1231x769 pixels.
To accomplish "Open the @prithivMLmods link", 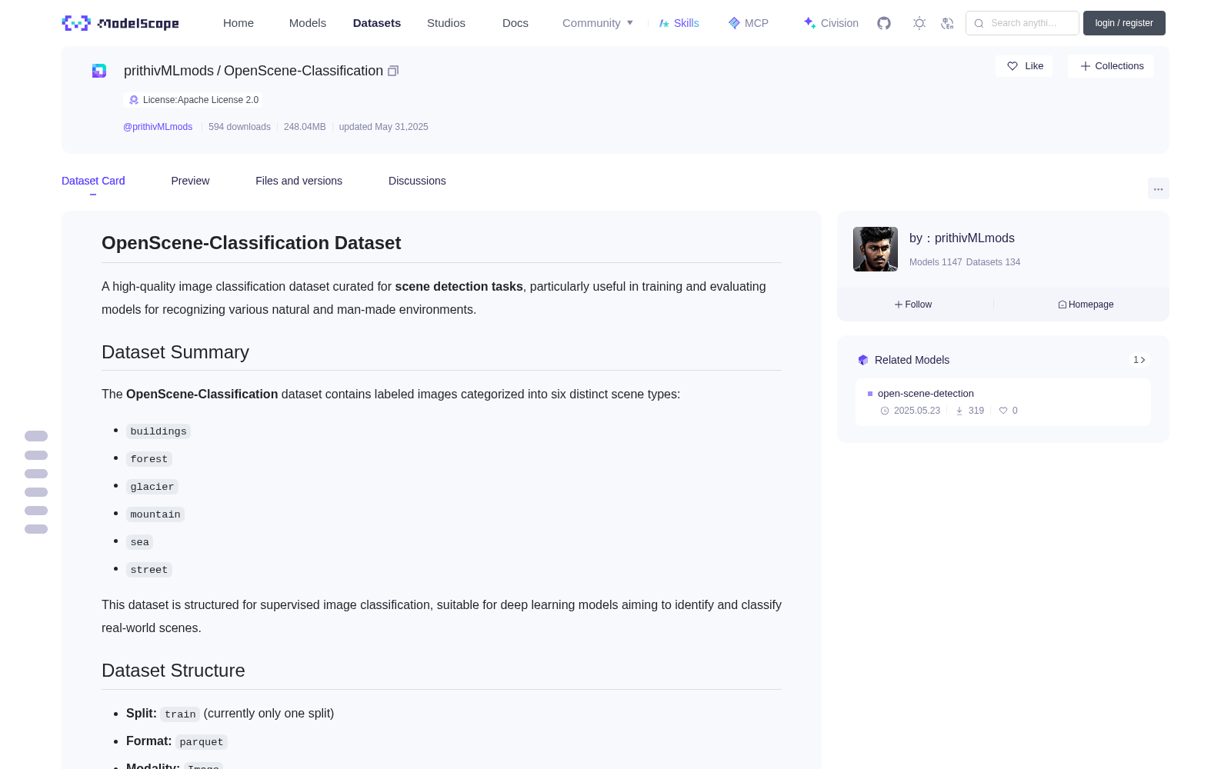I will (158, 127).
